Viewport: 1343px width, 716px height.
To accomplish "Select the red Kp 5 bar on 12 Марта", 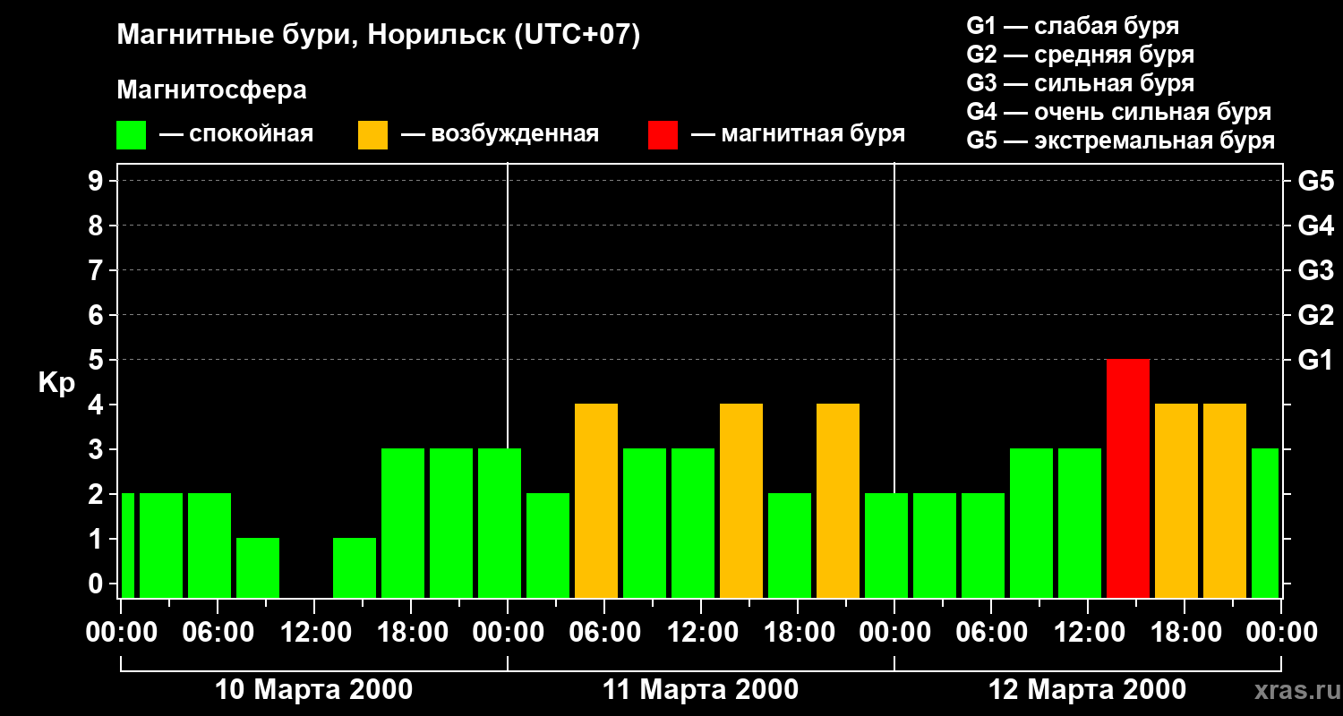I will coord(1128,478).
